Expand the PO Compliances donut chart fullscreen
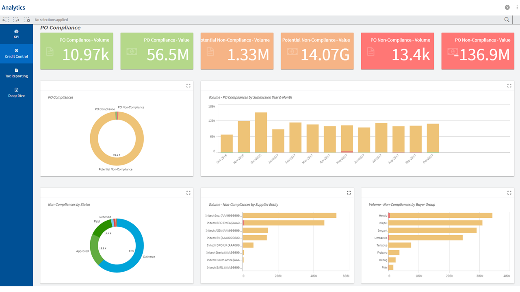The height and width of the screenshot is (292, 520). (188, 86)
